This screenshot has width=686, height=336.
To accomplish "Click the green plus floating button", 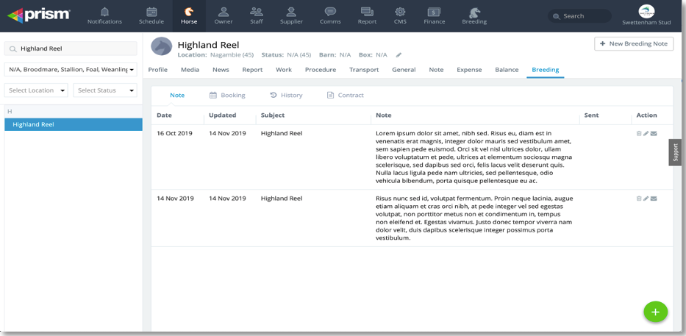I will pyautogui.click(x=655, y=312).
